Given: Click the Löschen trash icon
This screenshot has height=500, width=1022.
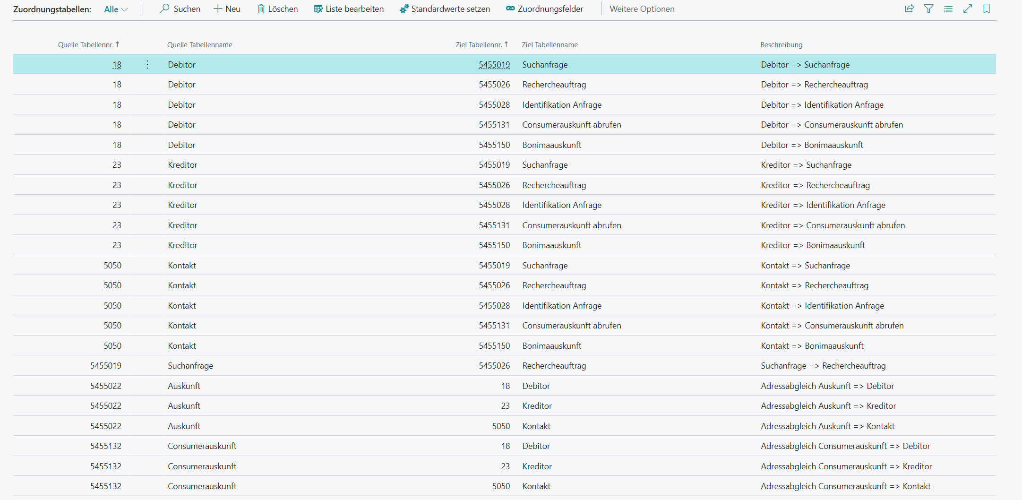Looking at the screenshot, I should 261,9.
